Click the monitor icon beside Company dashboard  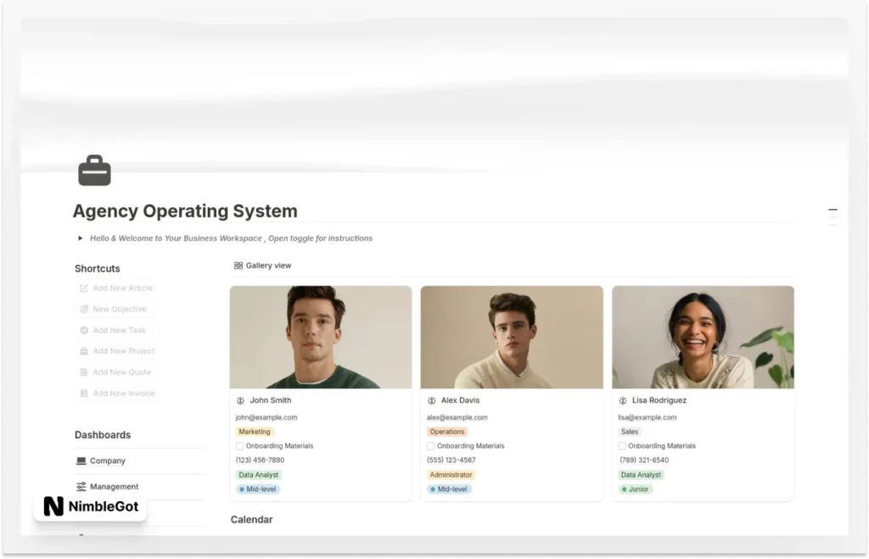click(x=80, y=460)
